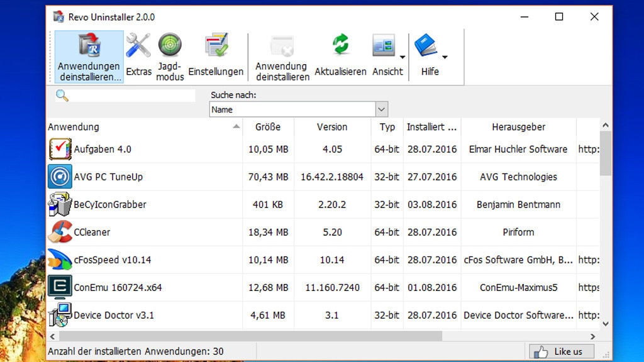The width and height of the screenshot is (644, 362).
Task: Select the 'BeCyIconGrabber' name text
Action: click(x=110, y=204)
